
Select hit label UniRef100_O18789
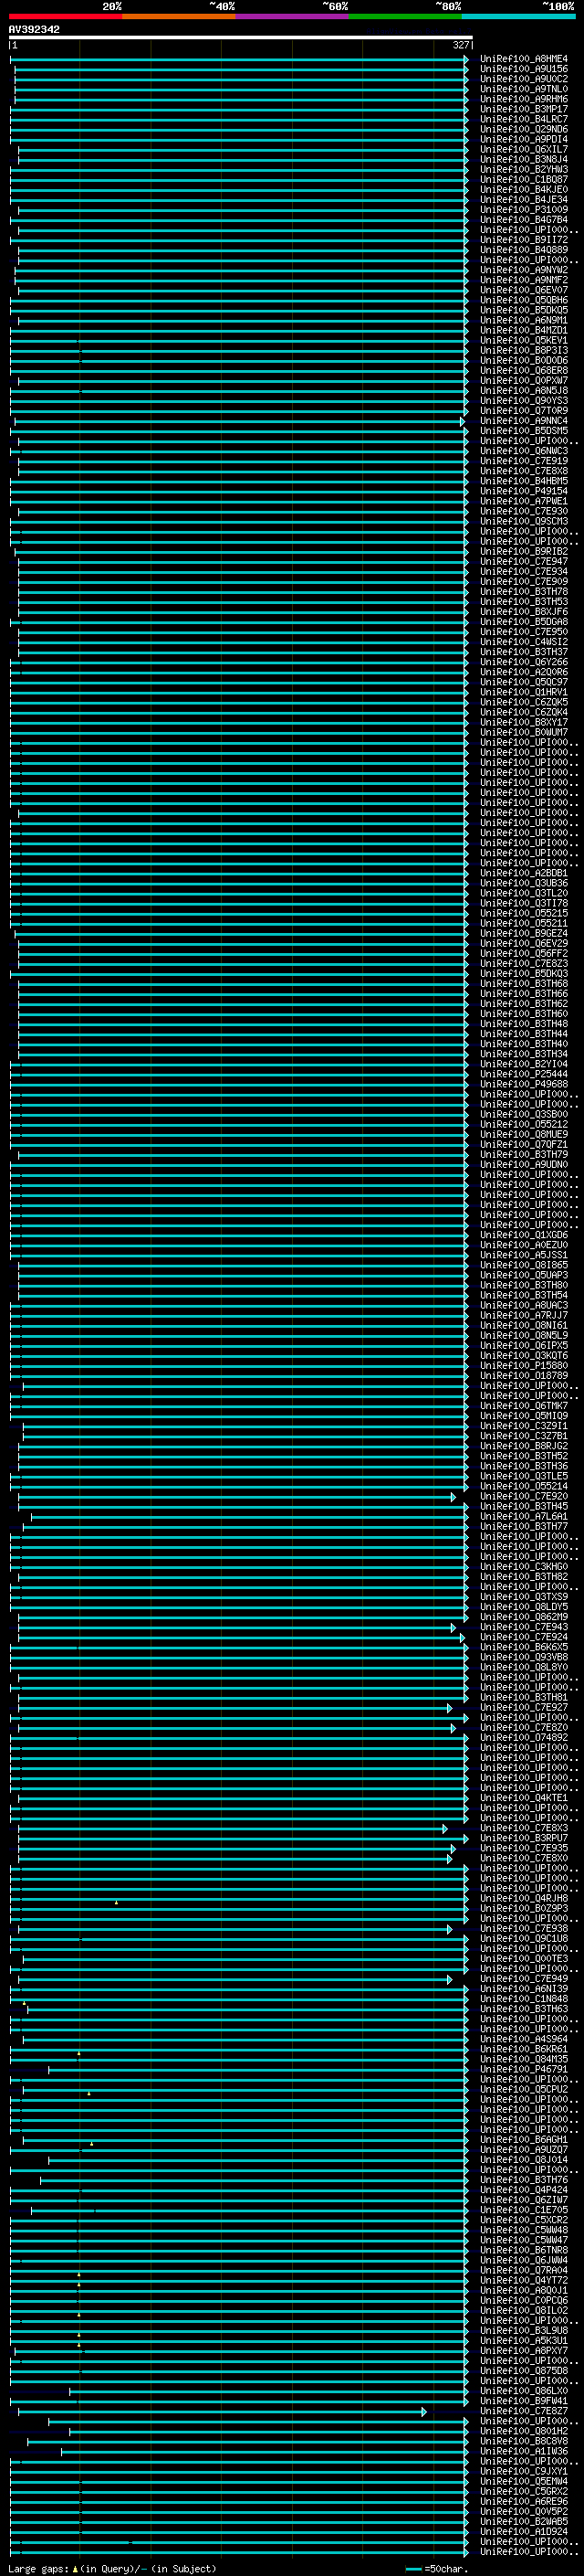click(524, 1376)
